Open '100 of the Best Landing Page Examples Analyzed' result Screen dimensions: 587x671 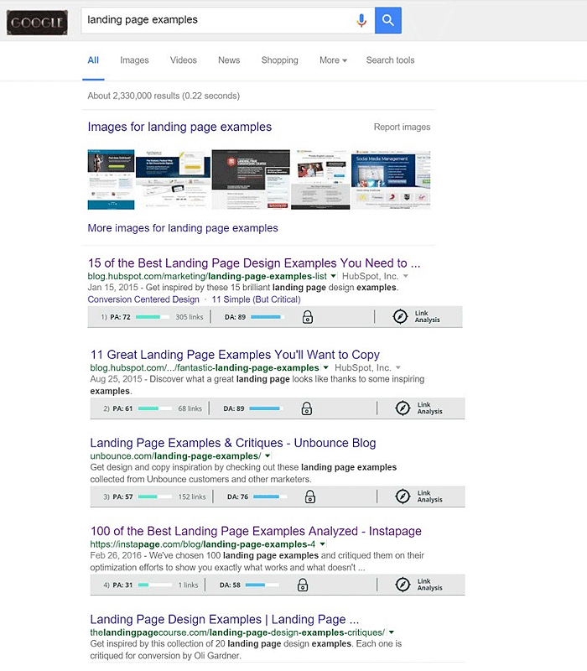point(256,531)
